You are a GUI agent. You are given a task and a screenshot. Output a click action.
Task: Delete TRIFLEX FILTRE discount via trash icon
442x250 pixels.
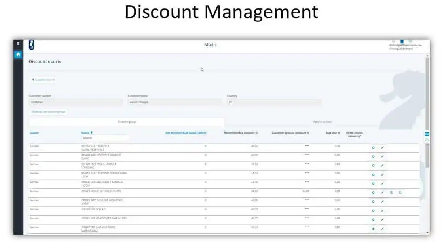tap(391, 193)
